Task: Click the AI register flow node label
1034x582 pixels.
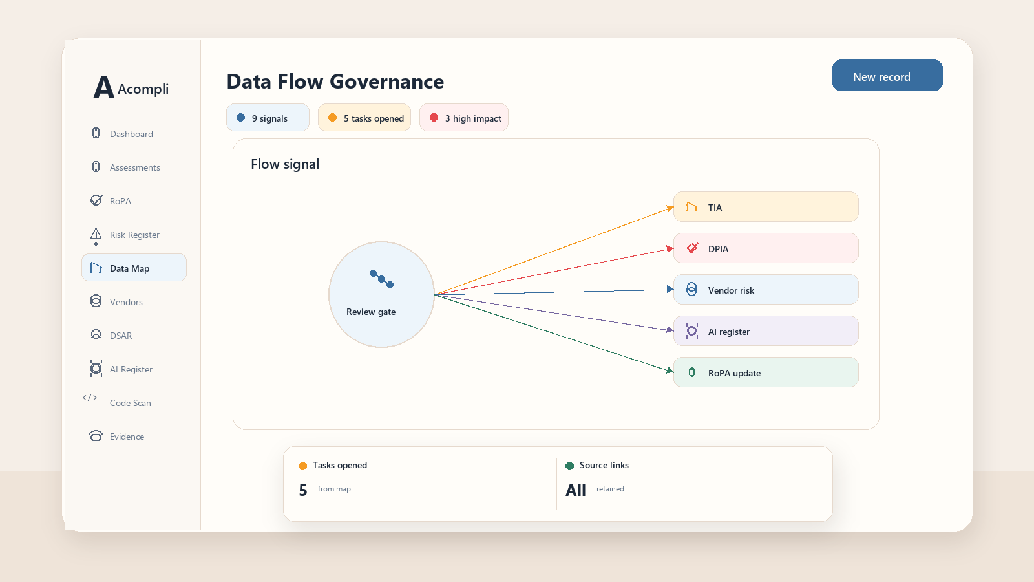Action: pyautogui.click(x=729, y=332)
